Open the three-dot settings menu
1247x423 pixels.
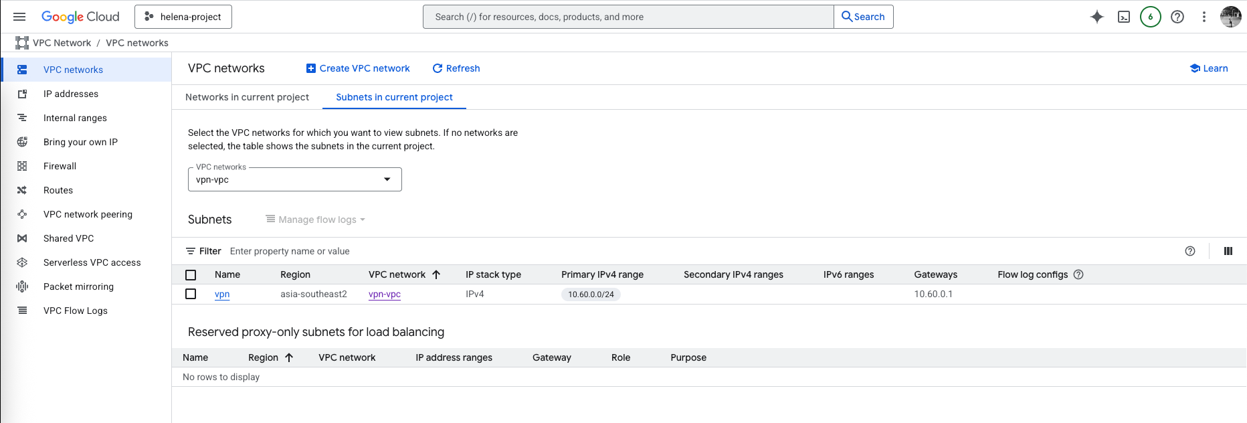[1204, 17]
